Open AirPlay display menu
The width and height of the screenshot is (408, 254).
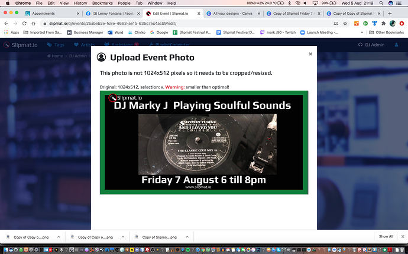[x=315, y=3]
